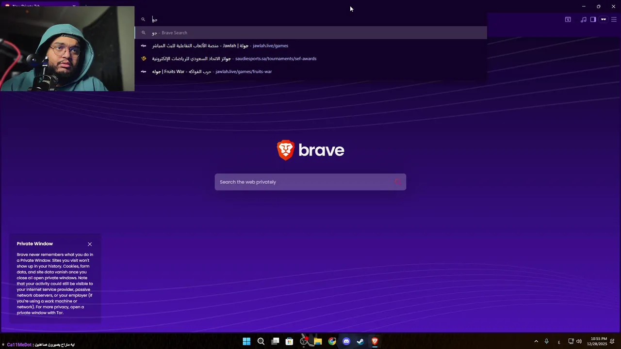The height and width of the screenshot is (349, 621).
Task: Open the jawlah.live/games suggestion
Action: click(310, 46)
